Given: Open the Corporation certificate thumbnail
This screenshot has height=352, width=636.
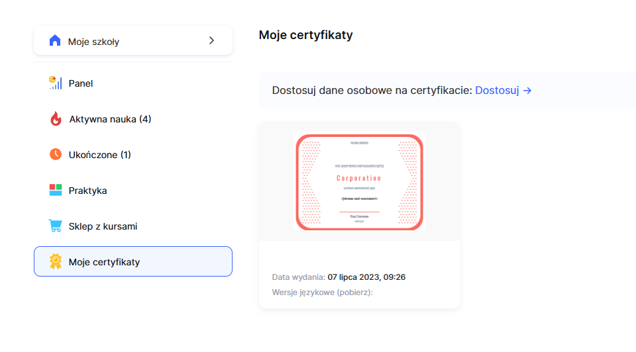Looking at the screenshot, I should click(359, 181).
